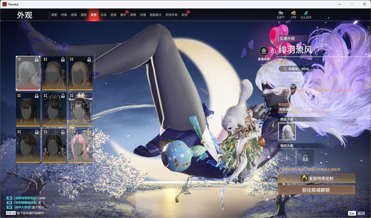Click the plus icon under 我的方案

(287, 158)
